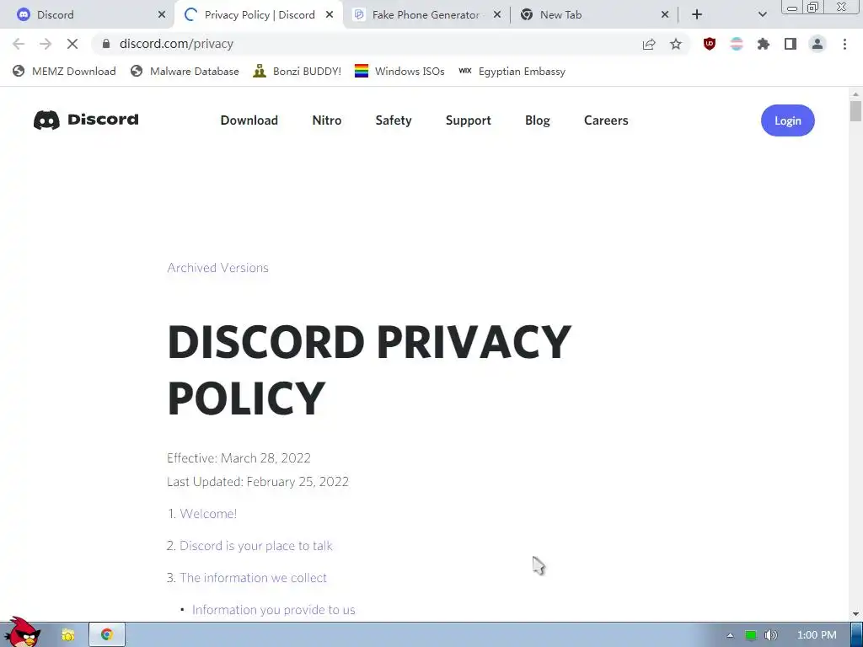This screenshot has width=863, height=647.
Task: Select the Privacy Policy | Discord tab
Action: 259,15
